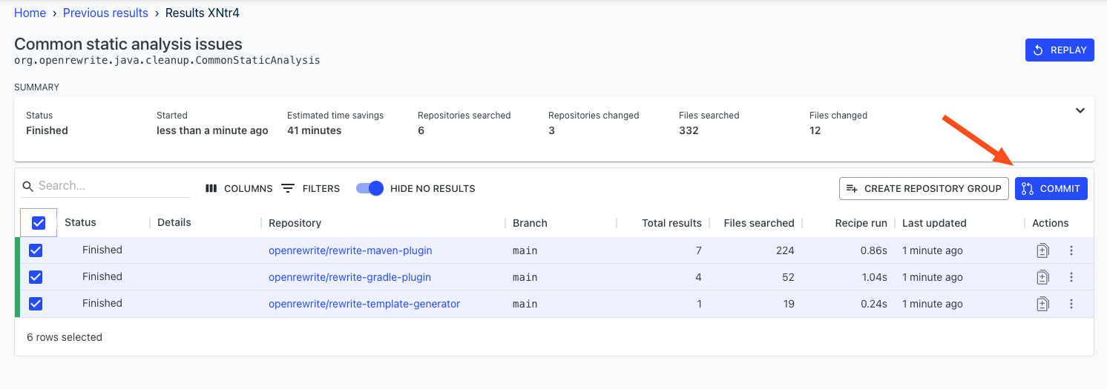Click the 1.04s recipe run cell
This screenshot has height=389, width=1107.
pyautogui.click(x=874, y=277)
